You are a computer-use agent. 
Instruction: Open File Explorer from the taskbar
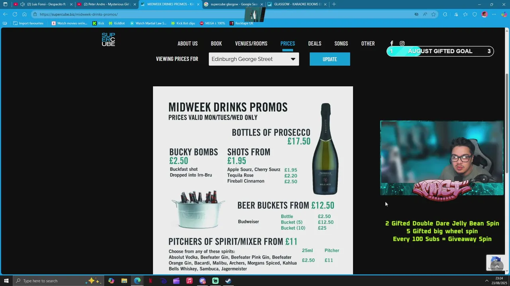click(124, 281)
